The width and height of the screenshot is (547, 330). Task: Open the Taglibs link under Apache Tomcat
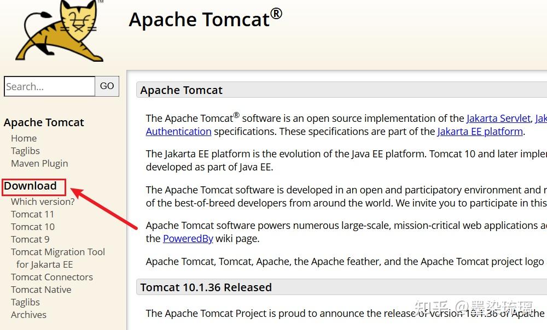pyautogui.click(x=25, y=151)
